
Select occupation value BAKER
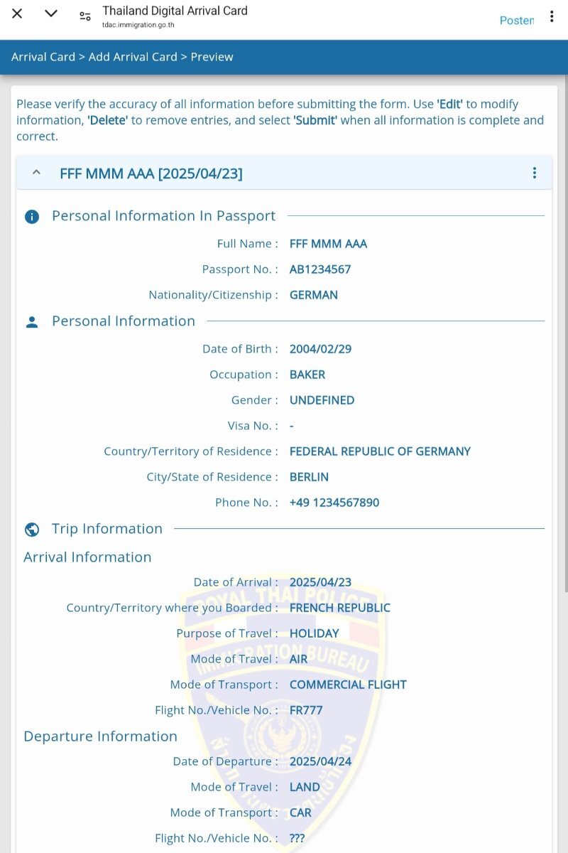click(x=307, y=375)
